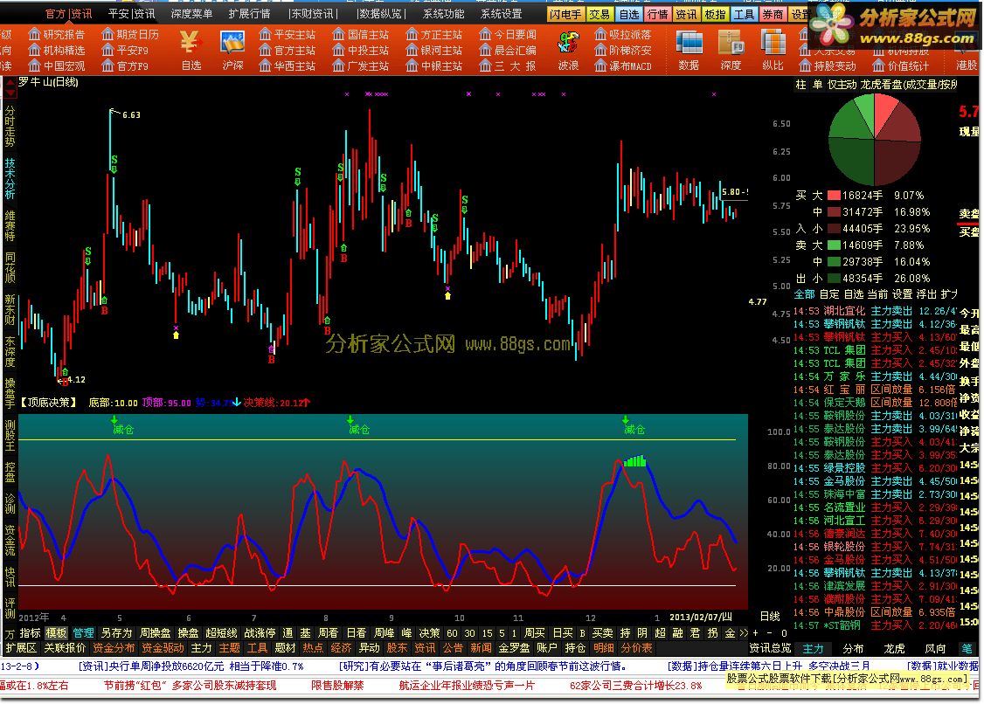
Task: Open the 国信主站 entry
Action: 361,34
